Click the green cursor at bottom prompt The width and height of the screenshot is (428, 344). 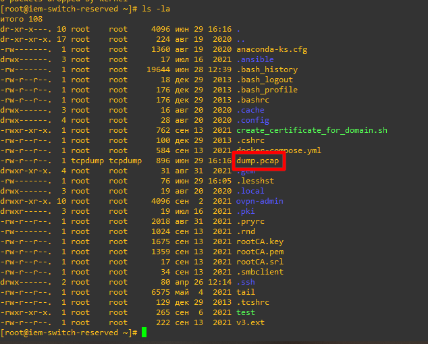point(144,333)
